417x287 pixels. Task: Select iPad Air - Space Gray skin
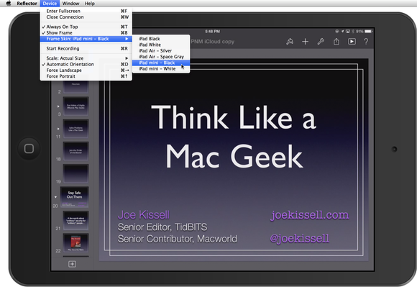tap(161, 57)
